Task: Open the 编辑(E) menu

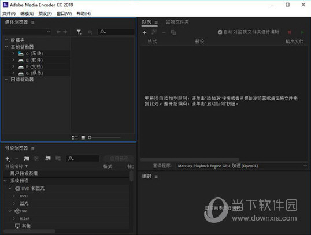Action: [27, 13]
